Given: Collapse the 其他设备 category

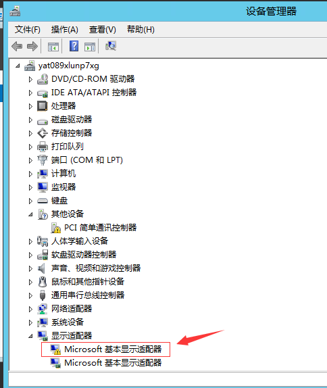Looking at the screenshot, I should click(30, 214).
